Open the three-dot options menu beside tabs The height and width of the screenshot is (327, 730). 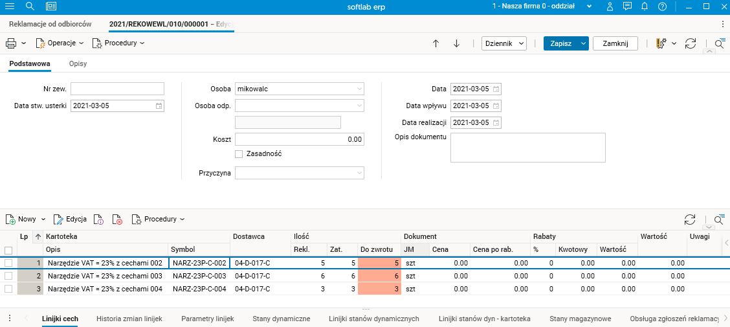[722, 24]
